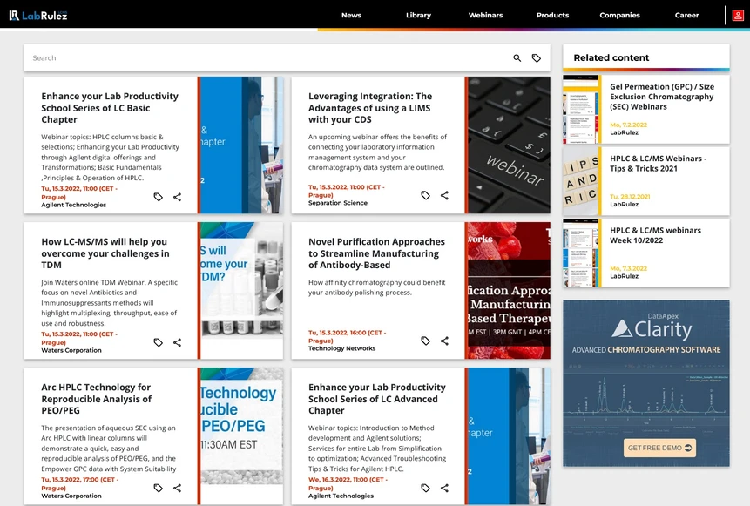The height and width of the screenshot is (506, 750).
Task: Open the Products menu
Action: tap(552, 16)
